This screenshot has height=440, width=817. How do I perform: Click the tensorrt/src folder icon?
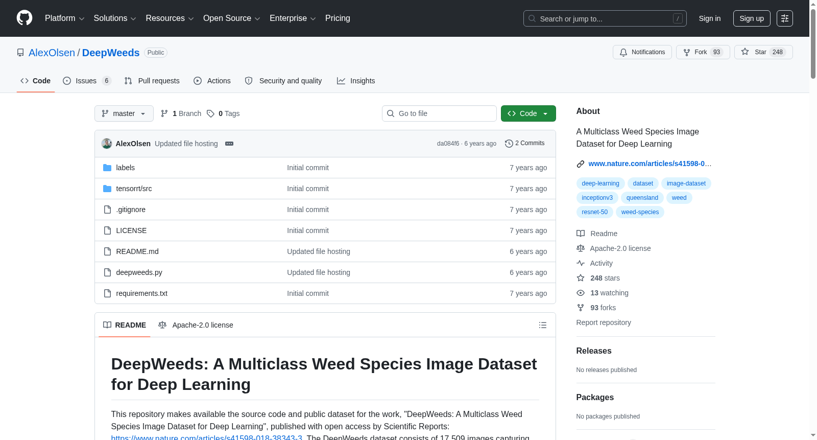click(107, 189)
